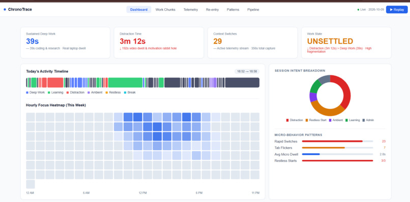Click the Today's Activity Timeline heading

[47, 71]
